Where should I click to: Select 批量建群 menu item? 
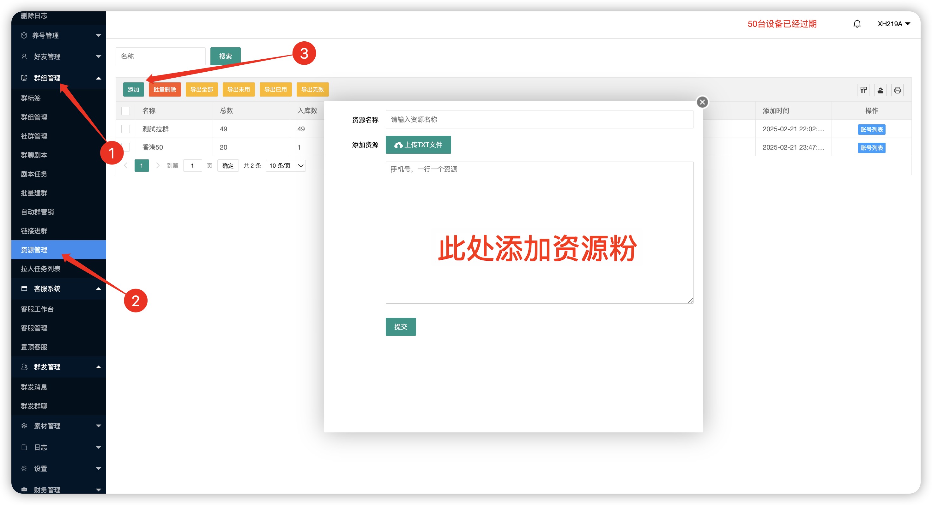pos(34,193)
